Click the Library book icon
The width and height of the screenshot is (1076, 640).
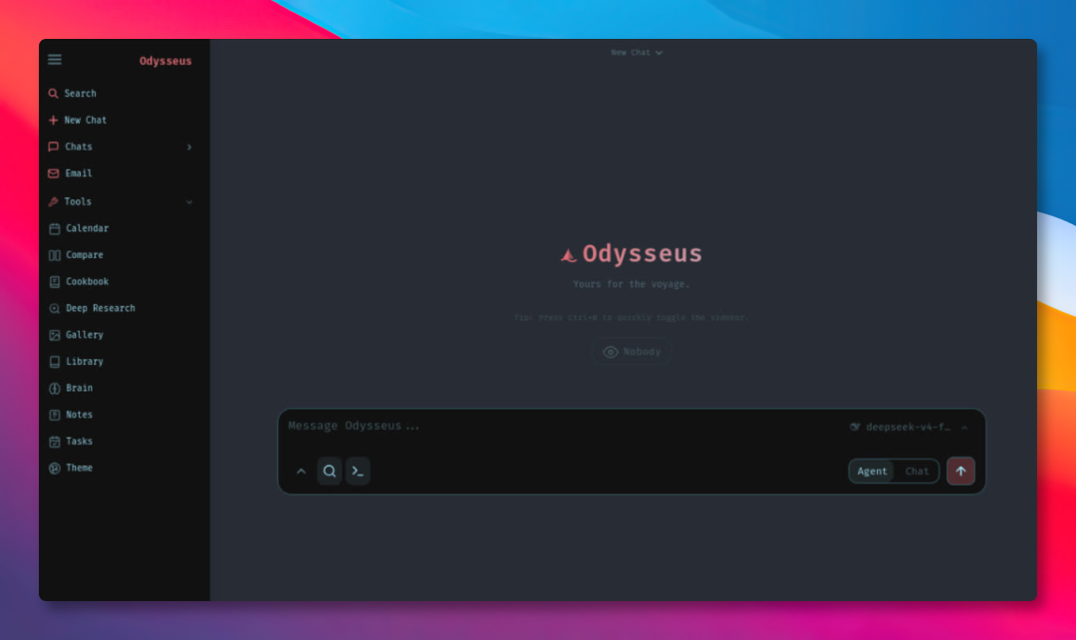click(x=55, y=362)
